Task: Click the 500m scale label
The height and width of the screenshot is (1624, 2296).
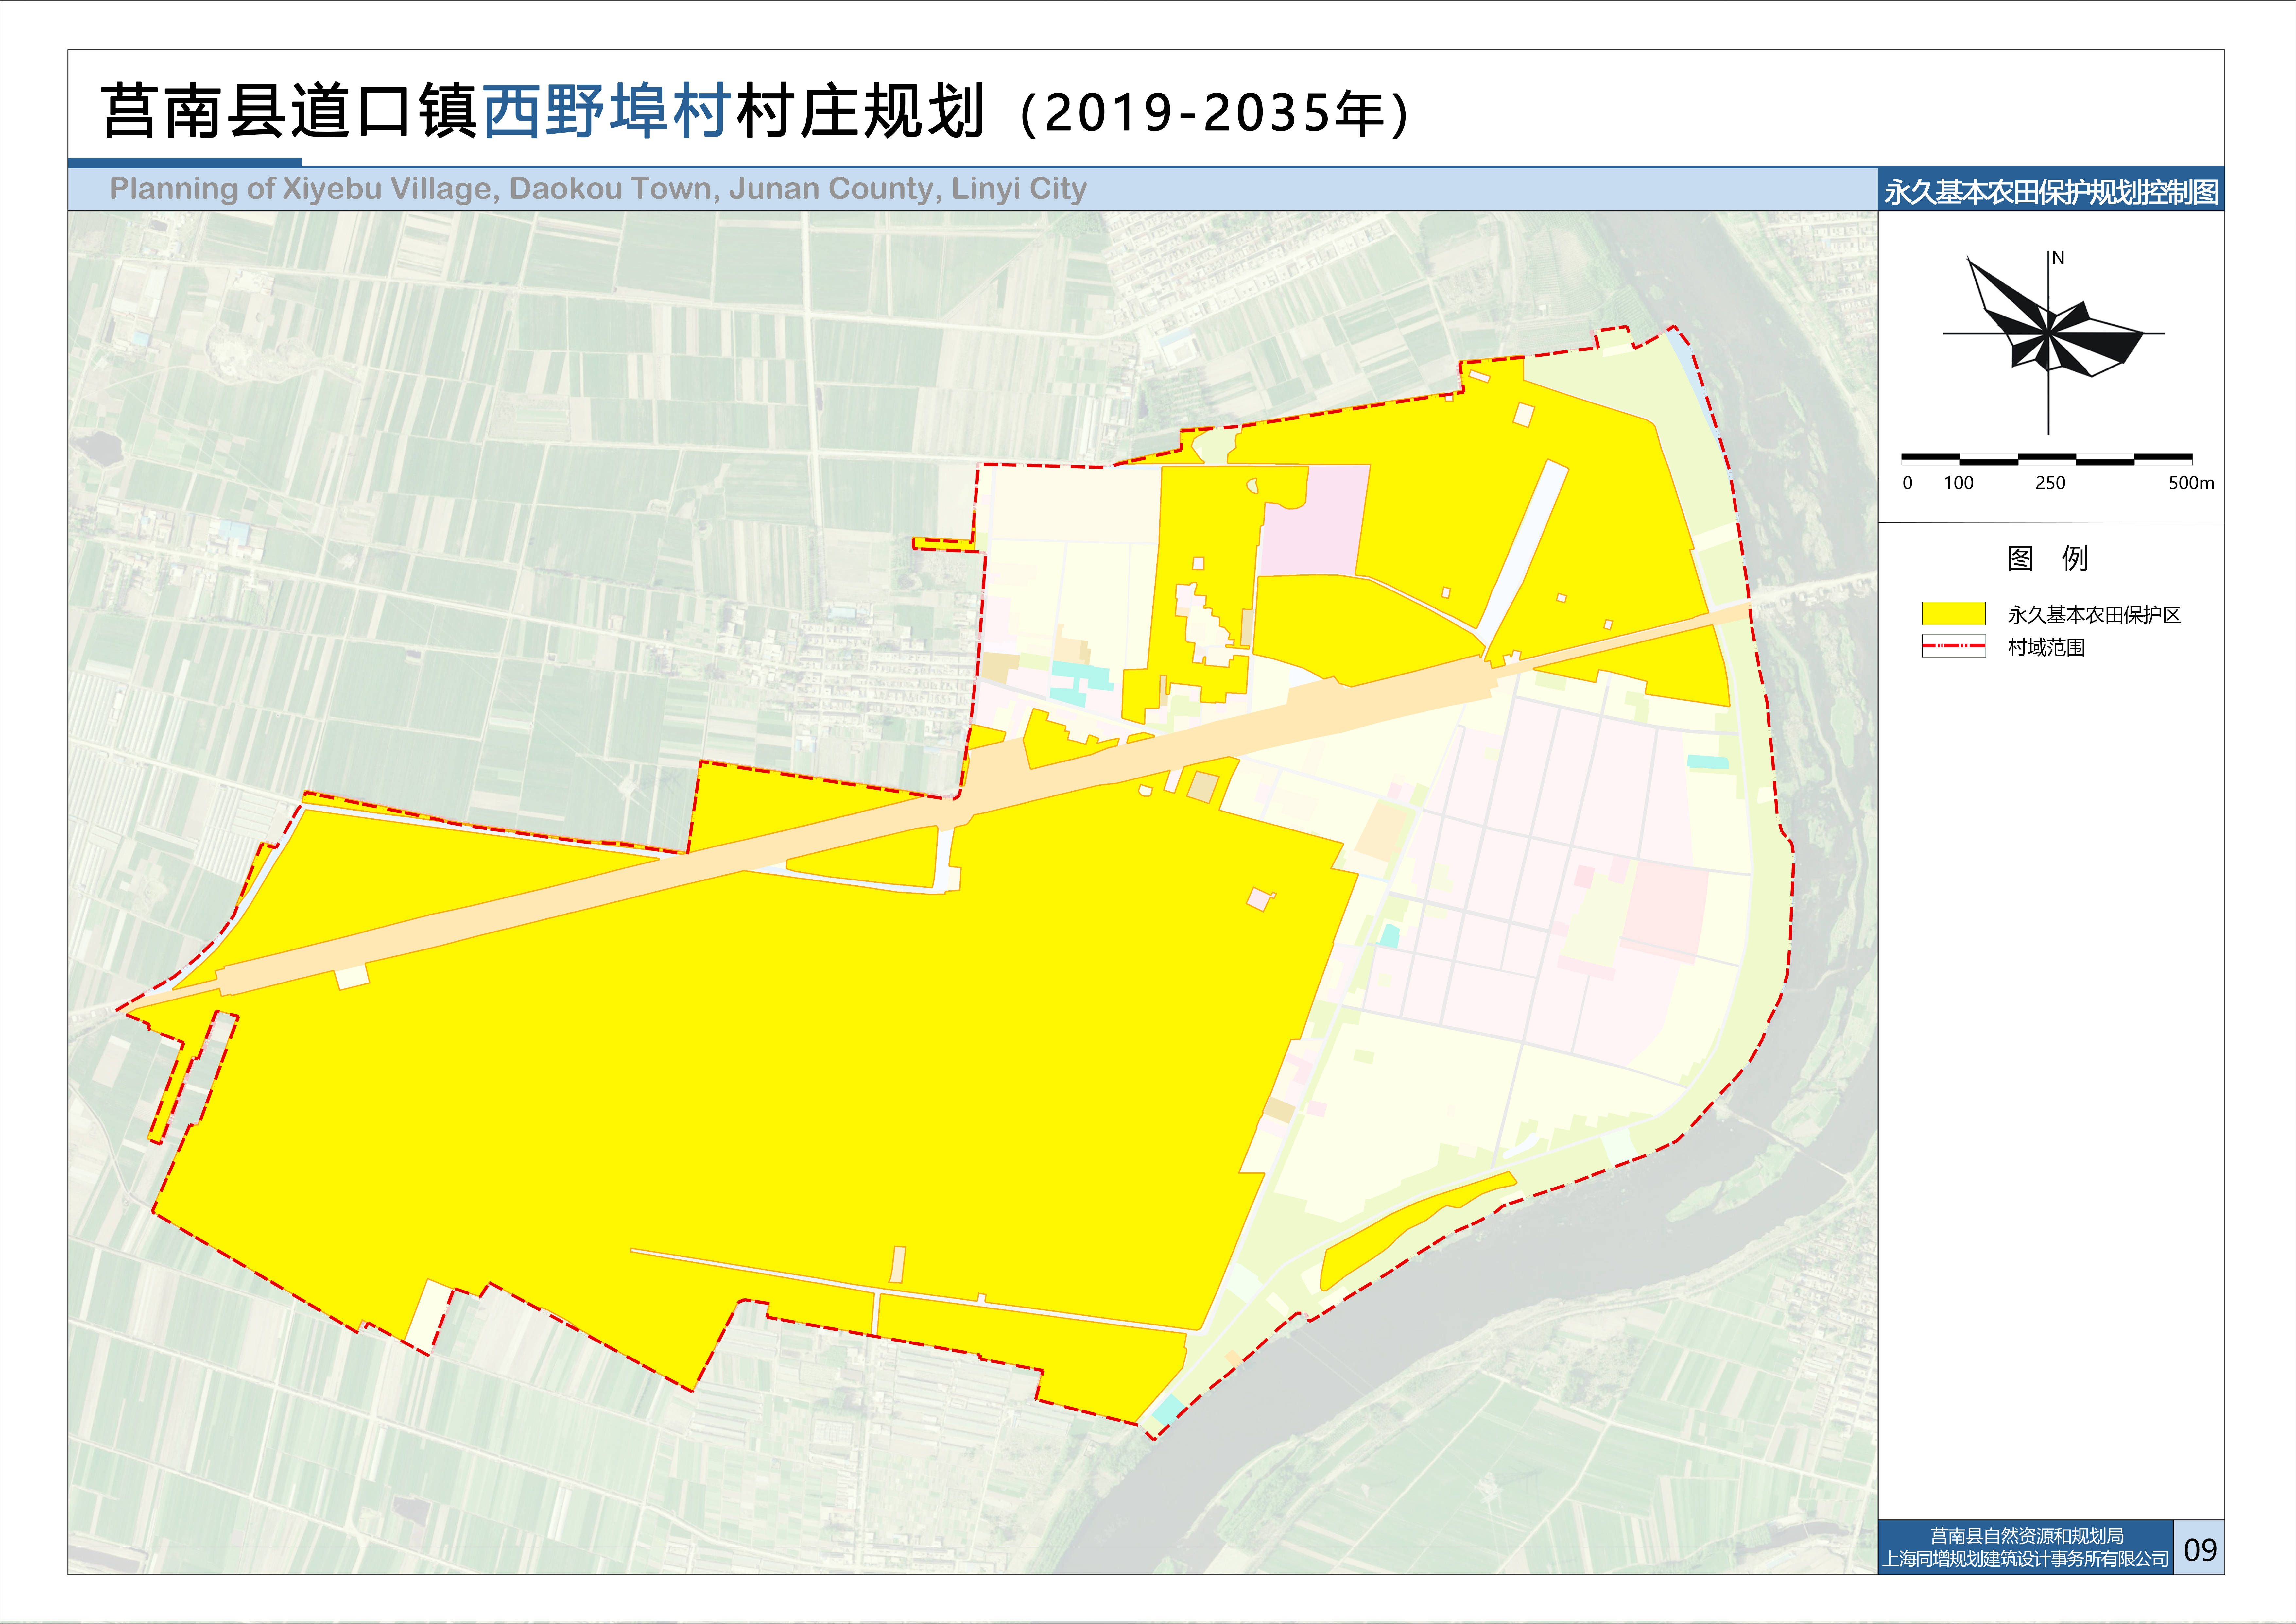Action: coord(2191,483)
